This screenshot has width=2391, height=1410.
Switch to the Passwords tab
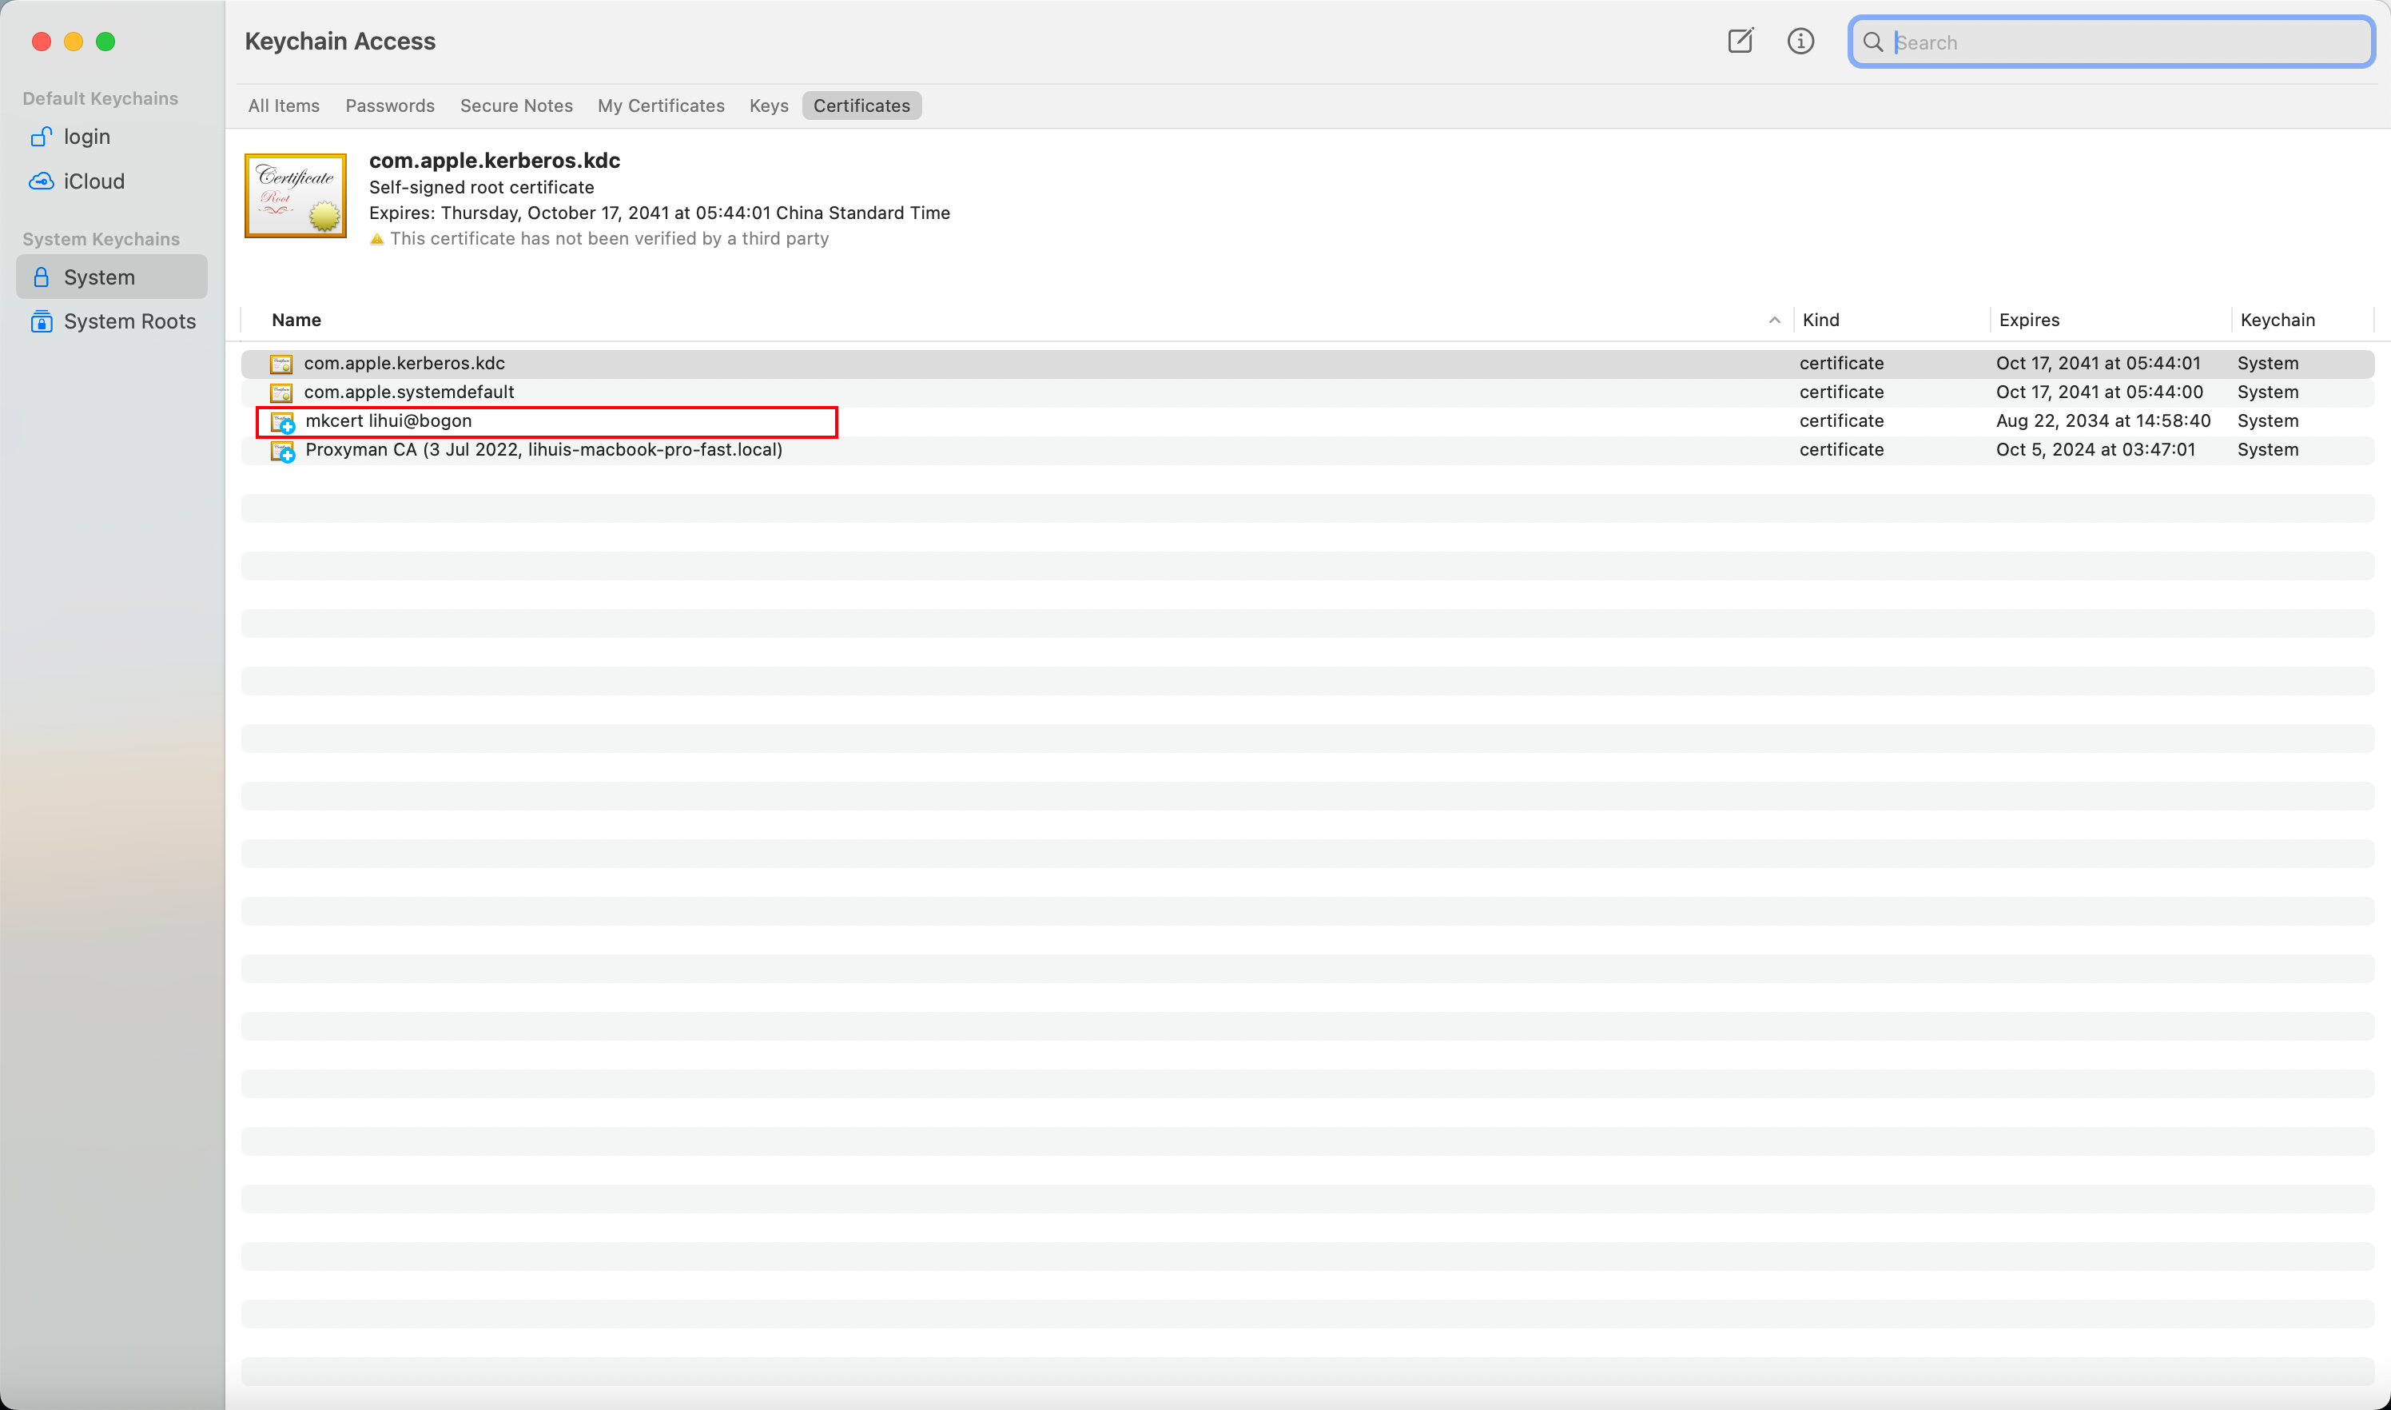(391, 106)
